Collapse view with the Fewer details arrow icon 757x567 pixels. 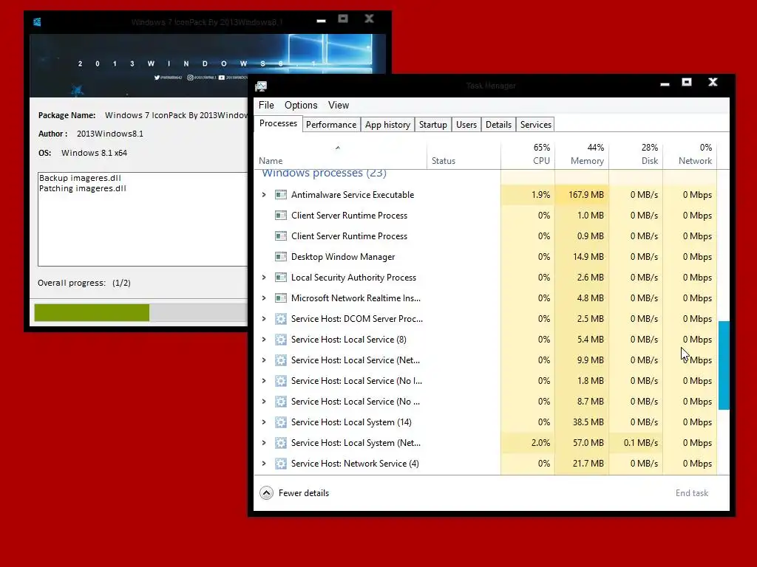pos(266,492)
